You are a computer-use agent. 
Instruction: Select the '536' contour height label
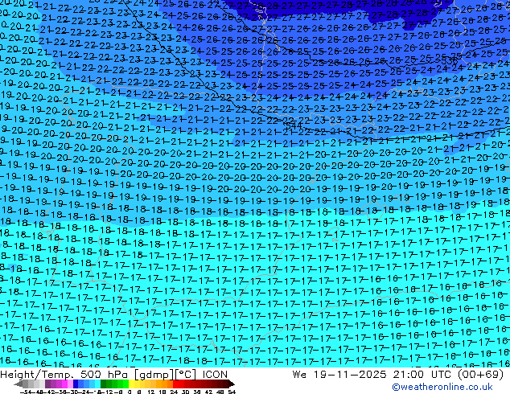450,61
